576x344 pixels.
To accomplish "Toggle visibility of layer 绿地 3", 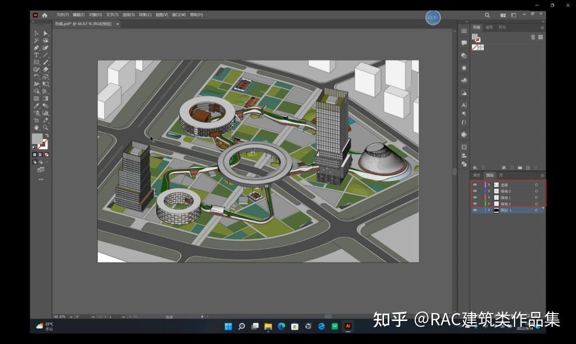I will point(475,191).
